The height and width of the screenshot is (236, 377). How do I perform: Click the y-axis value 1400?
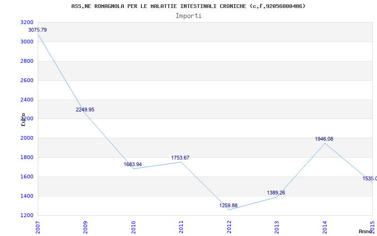[x=27, y=196]
